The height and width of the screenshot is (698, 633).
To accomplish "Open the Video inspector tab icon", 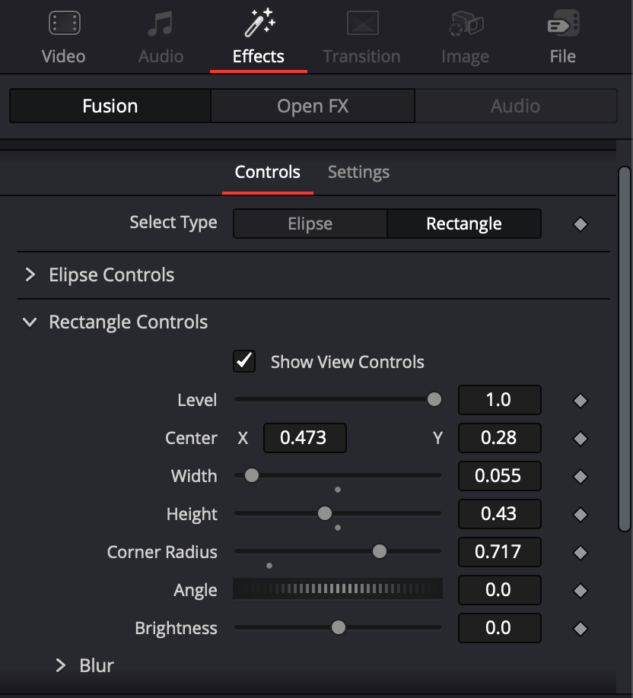I will point(64,23).
